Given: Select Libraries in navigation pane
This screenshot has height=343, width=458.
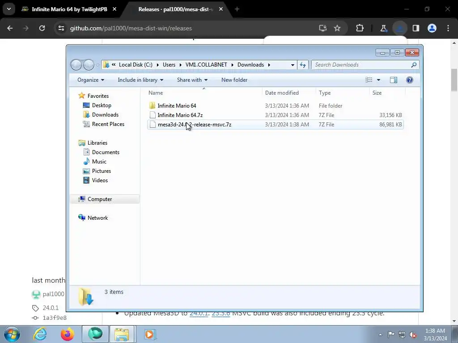Looking at the screenshot, I should (97, 143).
